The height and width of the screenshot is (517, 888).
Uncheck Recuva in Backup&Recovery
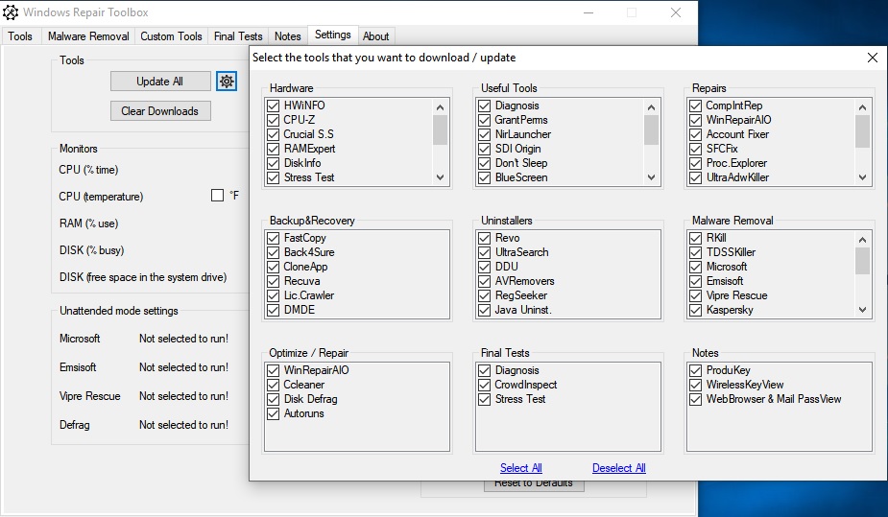[274, 281]
